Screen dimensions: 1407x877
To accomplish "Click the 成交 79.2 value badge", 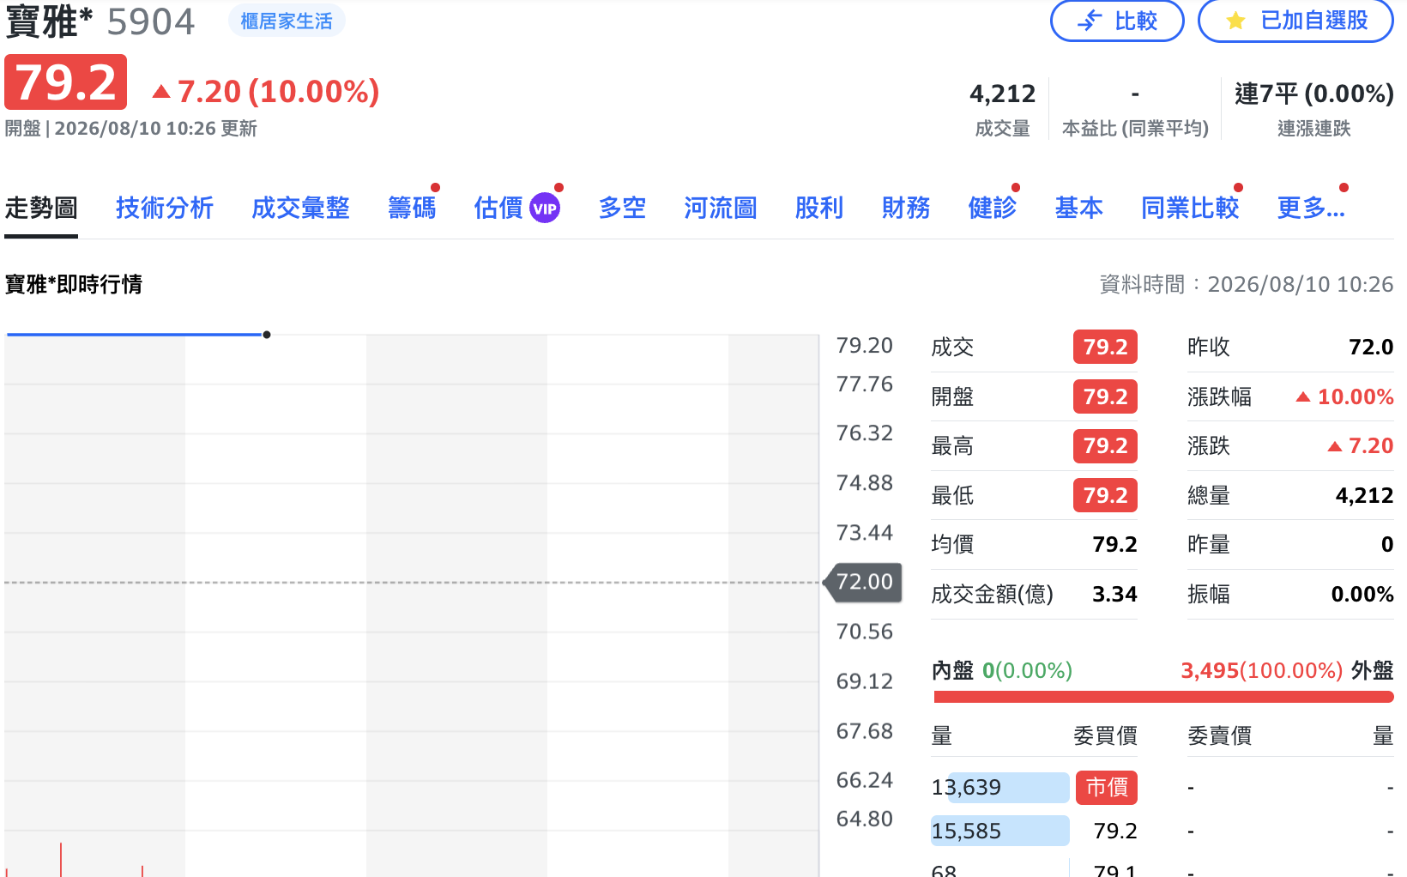I will [1105, 347].
